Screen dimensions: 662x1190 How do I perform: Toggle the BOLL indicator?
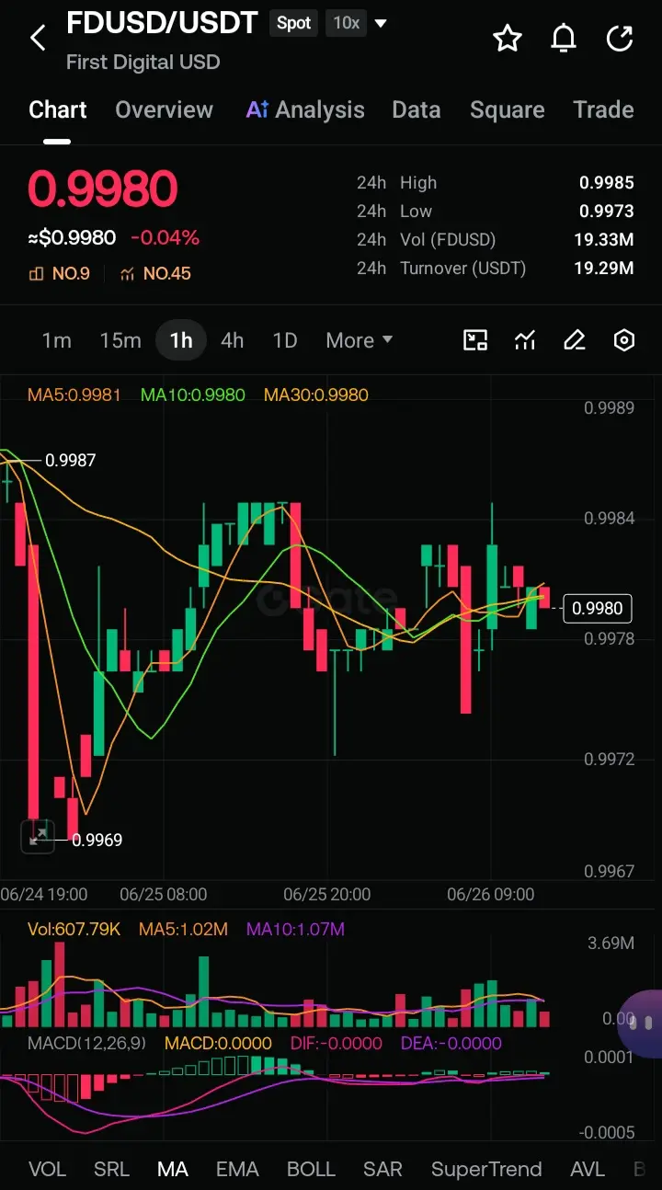(x=311, y=1169)
